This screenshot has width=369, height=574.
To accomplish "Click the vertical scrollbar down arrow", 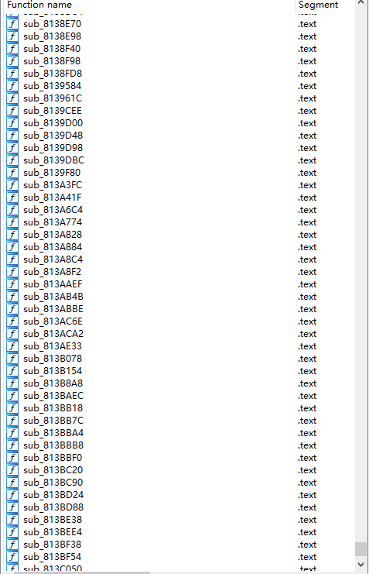I will click(361, 565).
